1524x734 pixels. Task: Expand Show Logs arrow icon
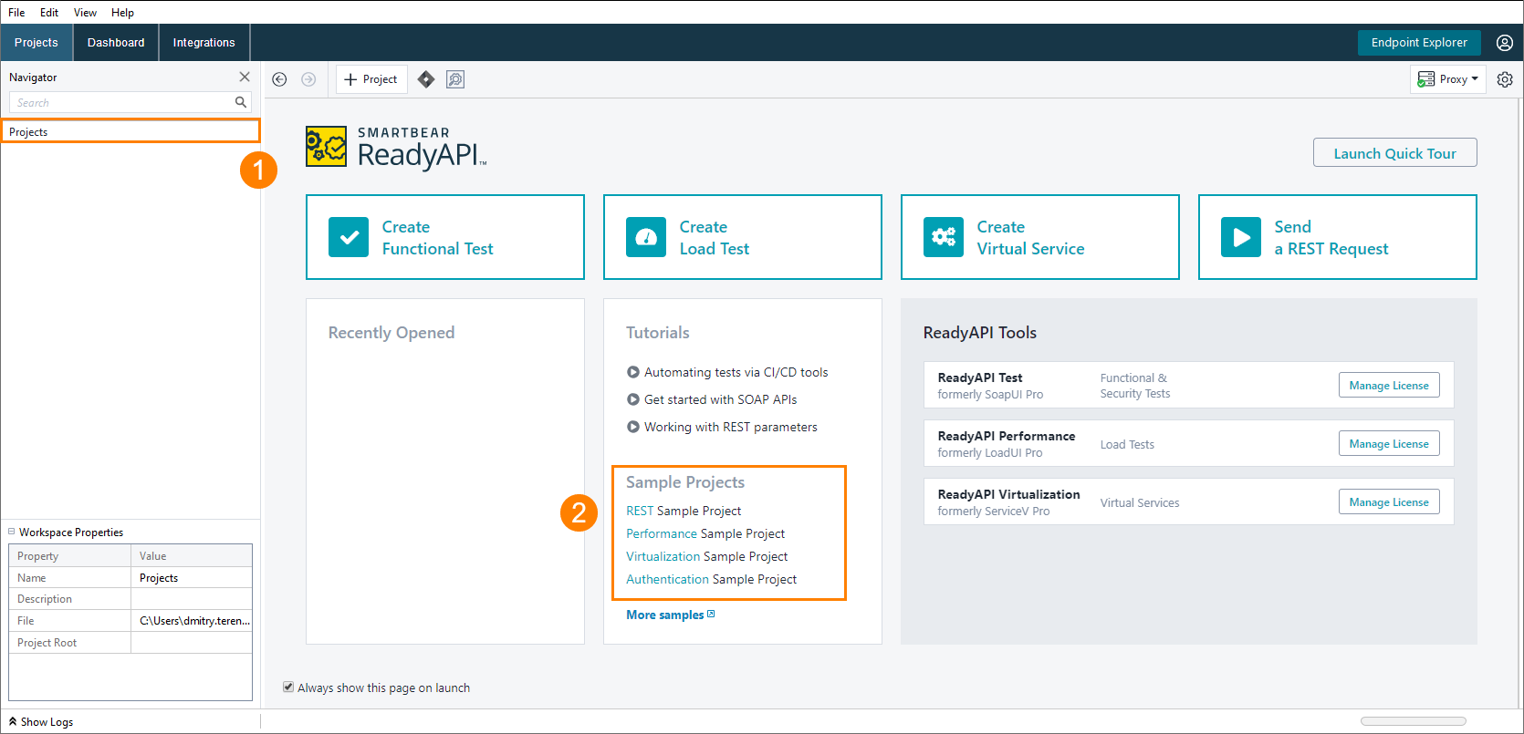pos(13,721)
